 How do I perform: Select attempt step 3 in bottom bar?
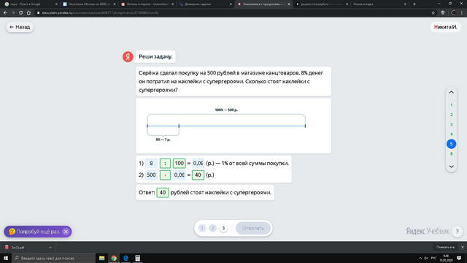point(223,229)
